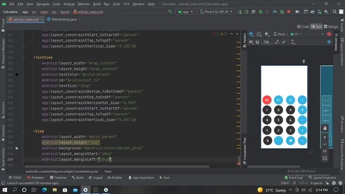Click the Zoom Out minus button

(x=325, y=144)
